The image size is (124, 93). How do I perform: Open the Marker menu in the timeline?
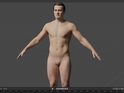point(5,89)
